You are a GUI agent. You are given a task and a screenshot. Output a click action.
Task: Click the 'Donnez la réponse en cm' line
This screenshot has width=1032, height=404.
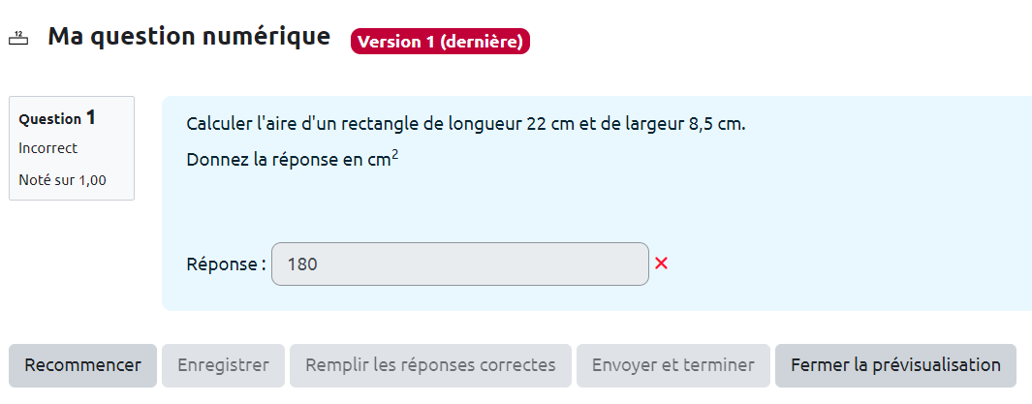click(x=288, y=161)
